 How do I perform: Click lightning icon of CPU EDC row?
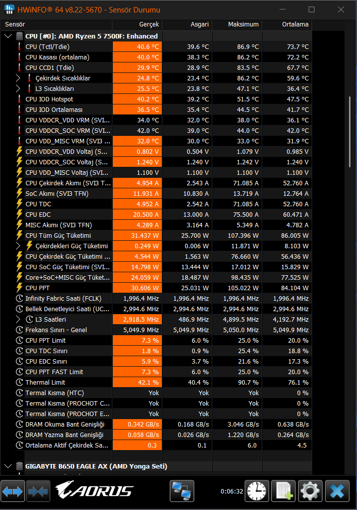tap(19, 214)
